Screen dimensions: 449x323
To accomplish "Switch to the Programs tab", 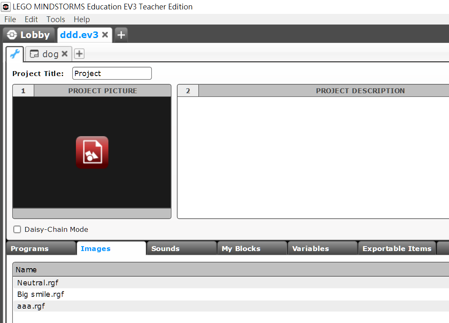I will tap(41, 249).
